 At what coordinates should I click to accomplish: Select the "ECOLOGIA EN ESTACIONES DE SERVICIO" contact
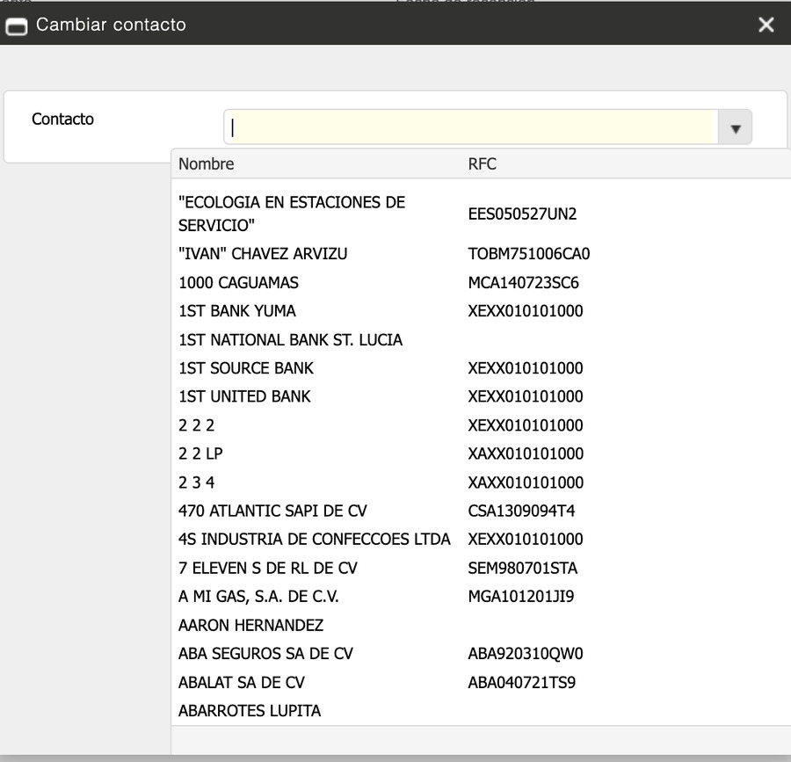pos(290,213)
